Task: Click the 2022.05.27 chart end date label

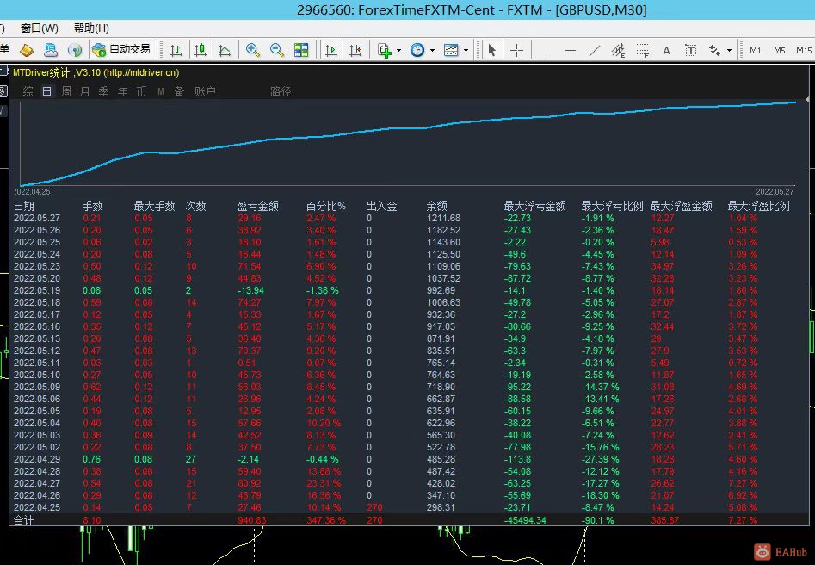Action: tap(775, 191)
